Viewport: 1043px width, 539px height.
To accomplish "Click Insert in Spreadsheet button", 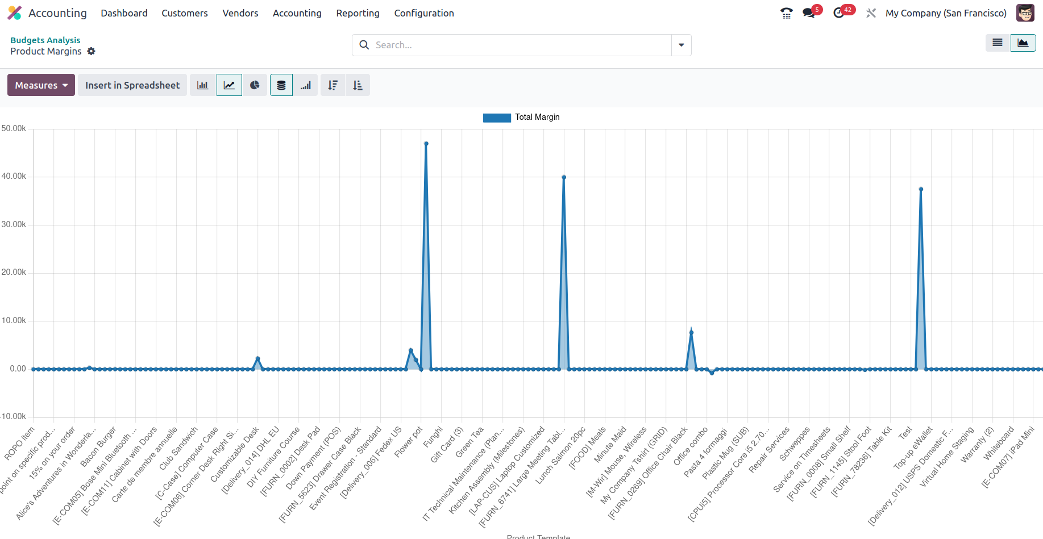I will point(132,85).
